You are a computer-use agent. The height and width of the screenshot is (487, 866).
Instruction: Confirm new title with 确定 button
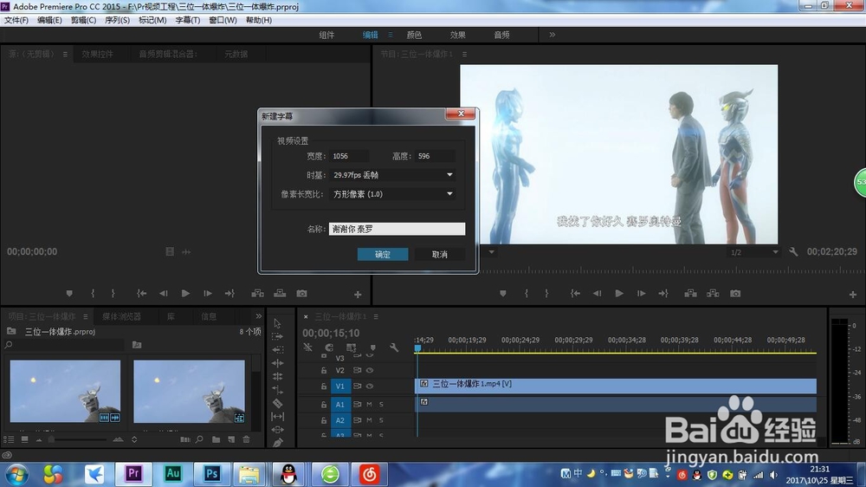point(383,254)
